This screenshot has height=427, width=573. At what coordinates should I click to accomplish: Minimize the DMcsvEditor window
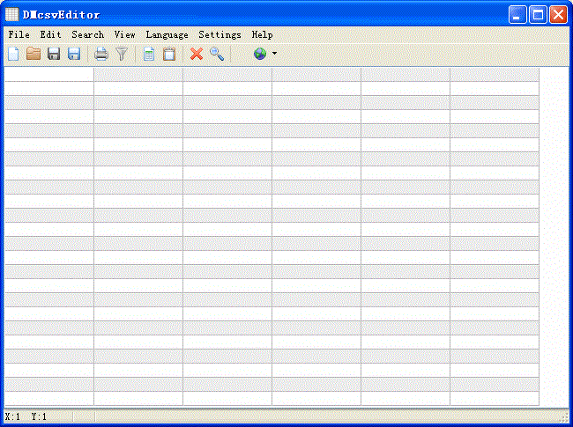click(x=517, y=15)
